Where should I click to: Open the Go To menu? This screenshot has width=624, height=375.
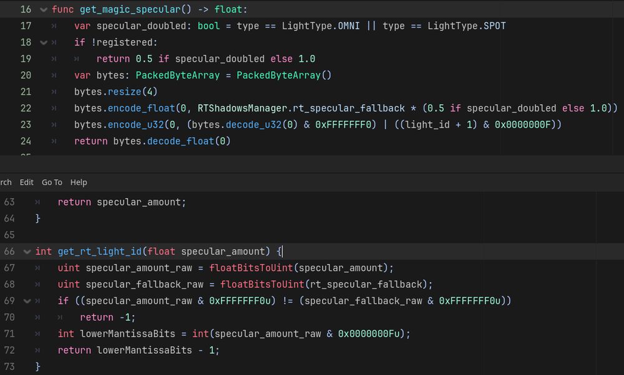pyautogui.click(x=52, y=182)
